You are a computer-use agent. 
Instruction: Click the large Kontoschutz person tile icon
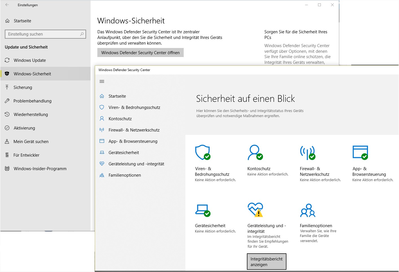(255, 153)
